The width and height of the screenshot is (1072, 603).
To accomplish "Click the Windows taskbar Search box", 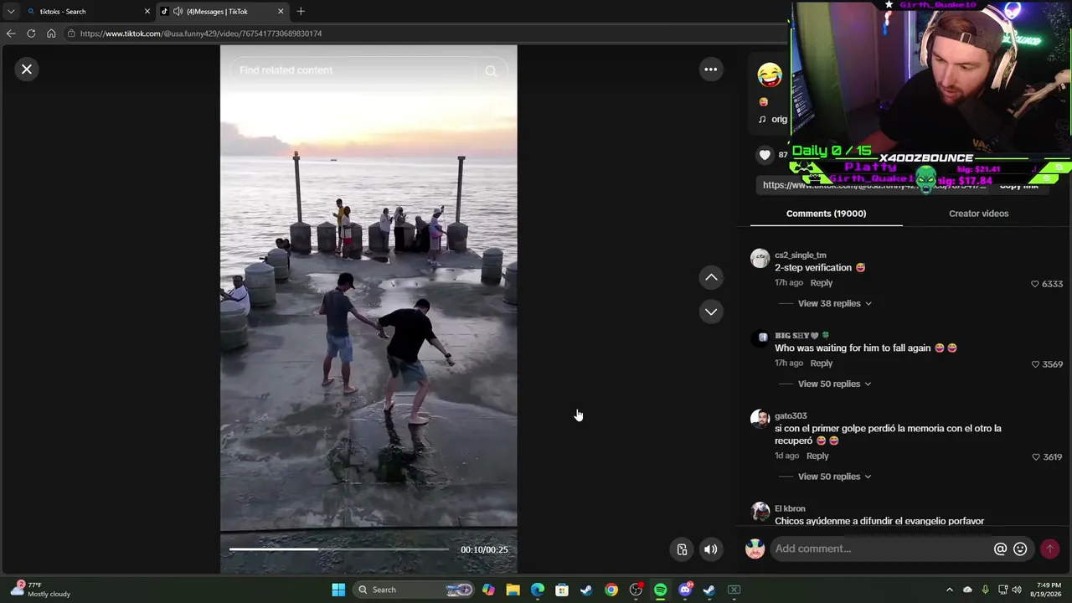I will click(415, 590).
